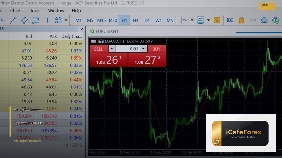282x158 pixels.
Task: Switch chart to MN timeframe
Action: (170, 20)
